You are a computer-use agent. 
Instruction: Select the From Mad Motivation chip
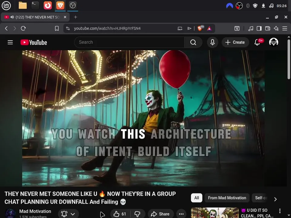[227, 198]
